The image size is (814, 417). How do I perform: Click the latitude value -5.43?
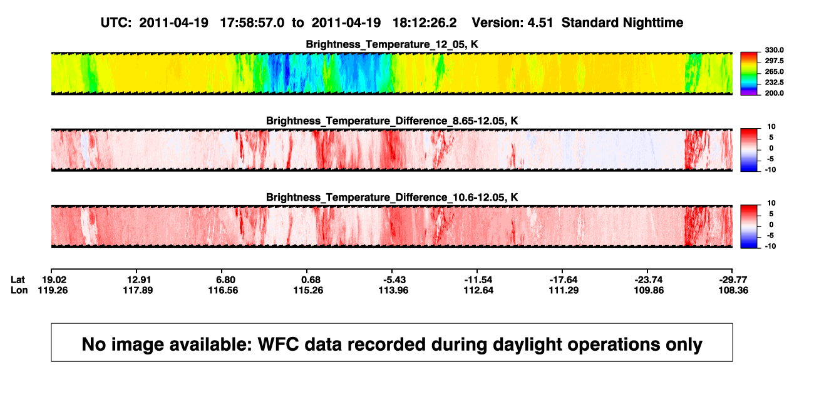pos(393,279)
